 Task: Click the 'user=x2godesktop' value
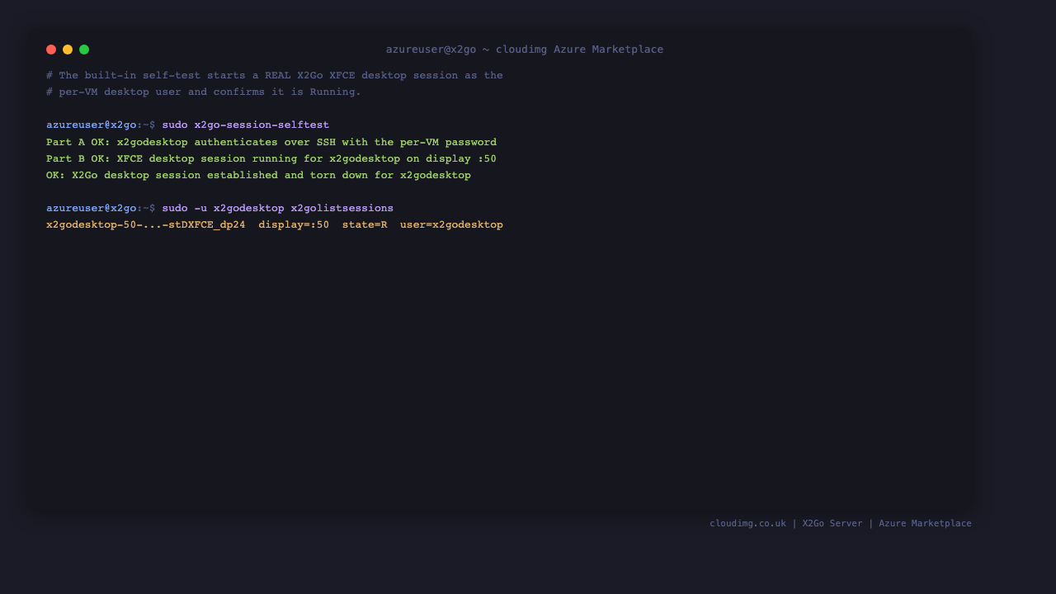point(451,224)
